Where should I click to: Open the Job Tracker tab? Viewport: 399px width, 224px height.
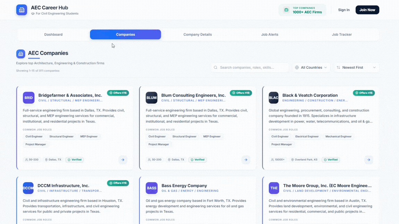click(x=342, y=35)
